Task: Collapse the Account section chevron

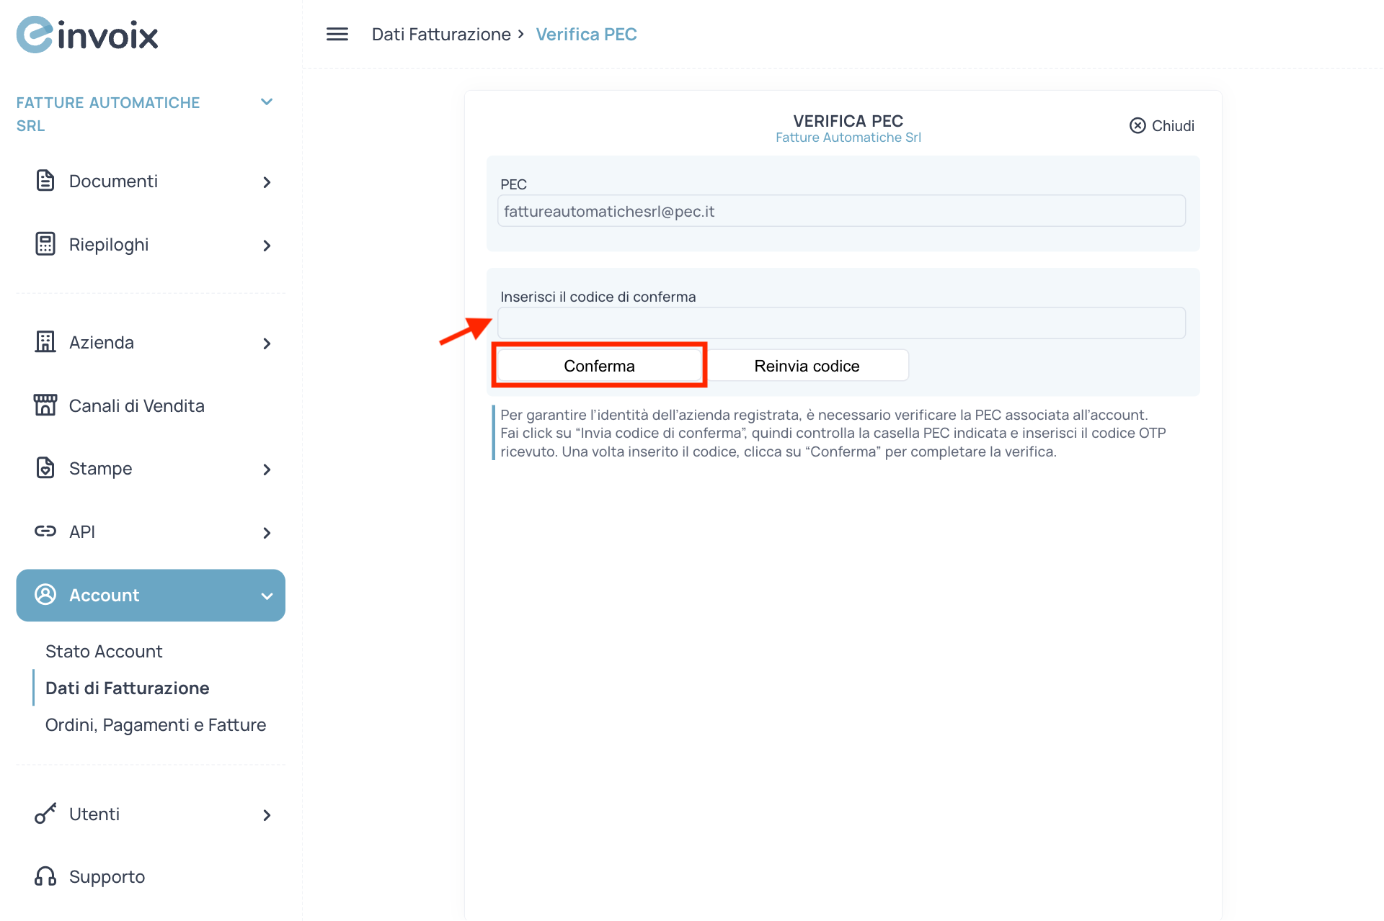Action: click(267, 596)
